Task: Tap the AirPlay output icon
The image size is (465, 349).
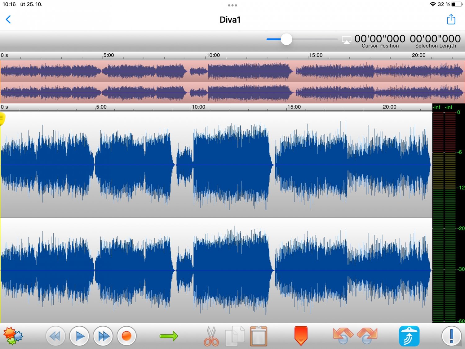Action: coord(347,40)
